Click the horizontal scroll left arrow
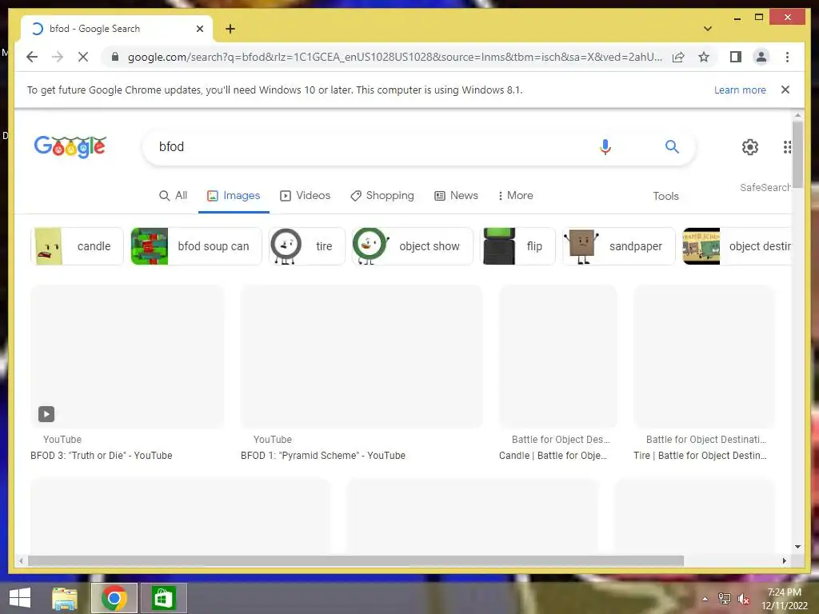 (x=21, y=560)
